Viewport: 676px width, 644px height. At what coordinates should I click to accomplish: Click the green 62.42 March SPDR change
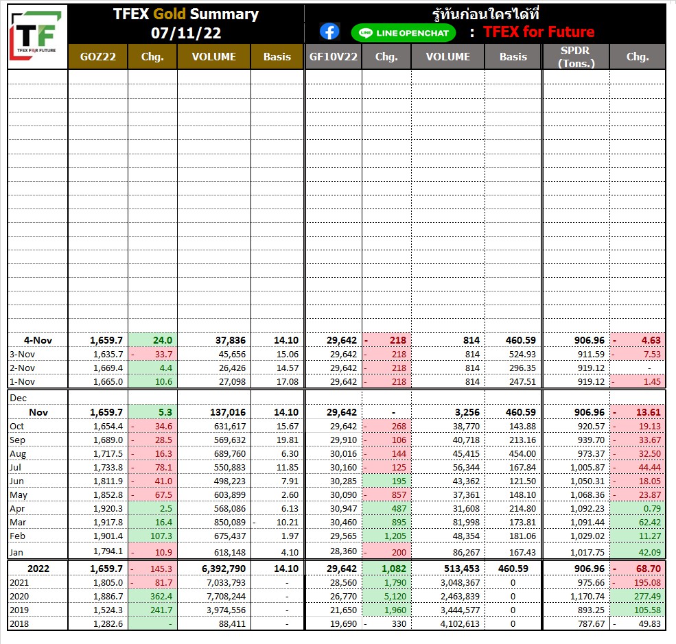(x=638, y=523)
